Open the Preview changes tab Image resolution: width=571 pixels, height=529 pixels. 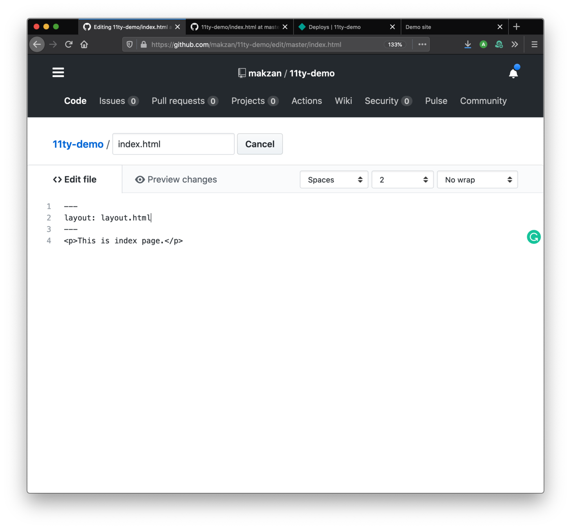click(x=176, y=179)
